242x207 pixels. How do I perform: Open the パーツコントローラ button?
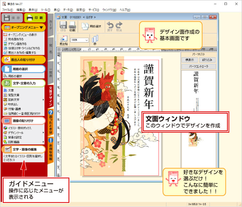coord(199,67)
